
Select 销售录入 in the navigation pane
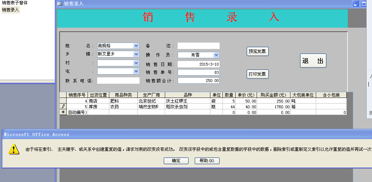11,10
